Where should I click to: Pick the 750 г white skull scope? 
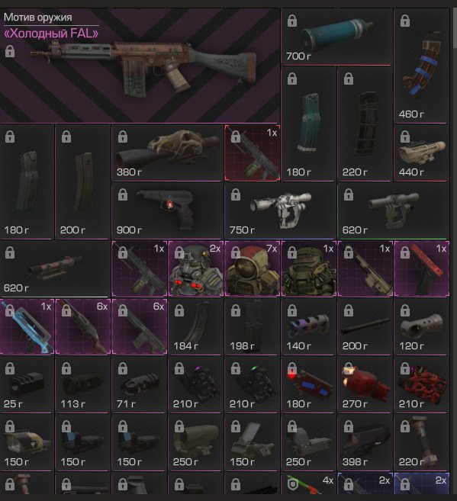[x=280, y=210]
